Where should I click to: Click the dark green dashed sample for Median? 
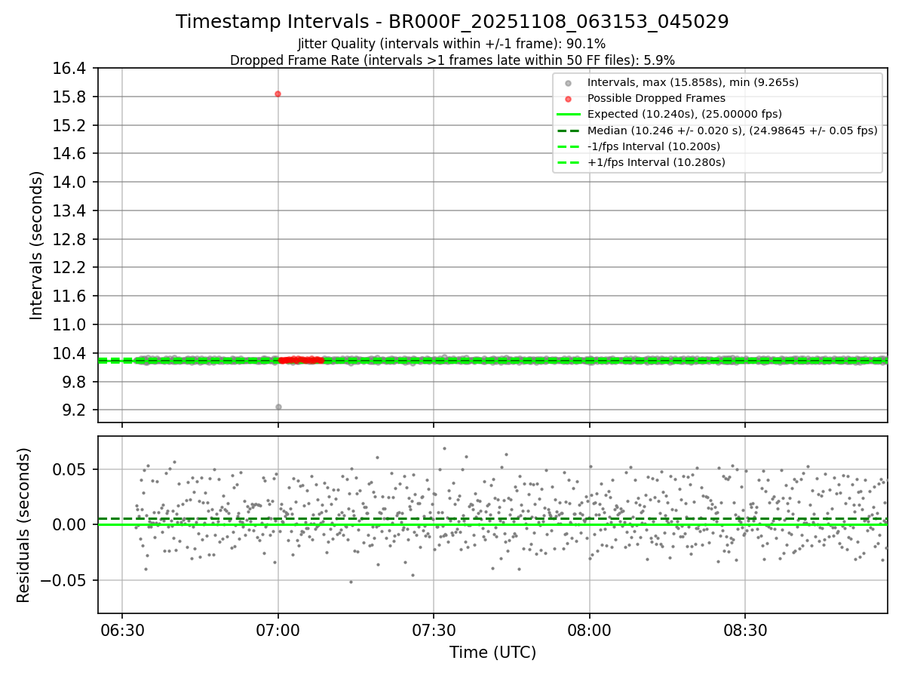[x=568, y=131]
